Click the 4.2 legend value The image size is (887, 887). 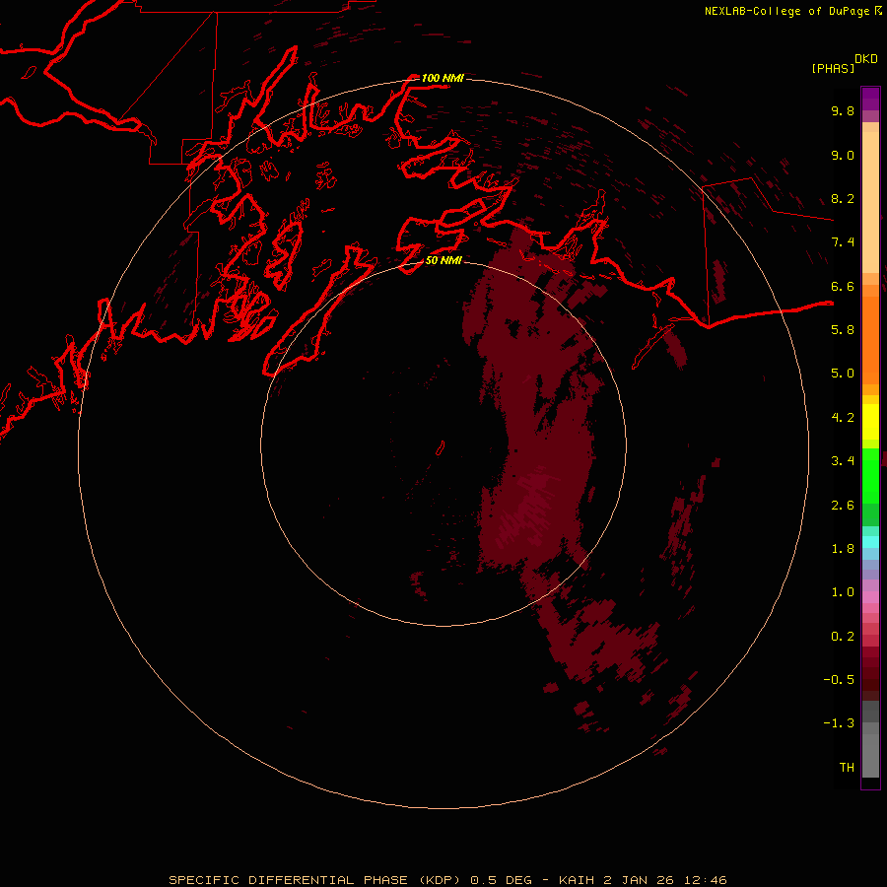(x=843, y=418)
